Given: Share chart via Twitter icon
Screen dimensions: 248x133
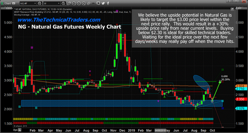Looking at the screenshot, I should [103, 3].
